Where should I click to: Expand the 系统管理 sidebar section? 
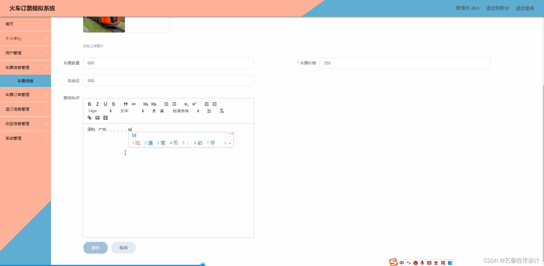pos(26,138)
